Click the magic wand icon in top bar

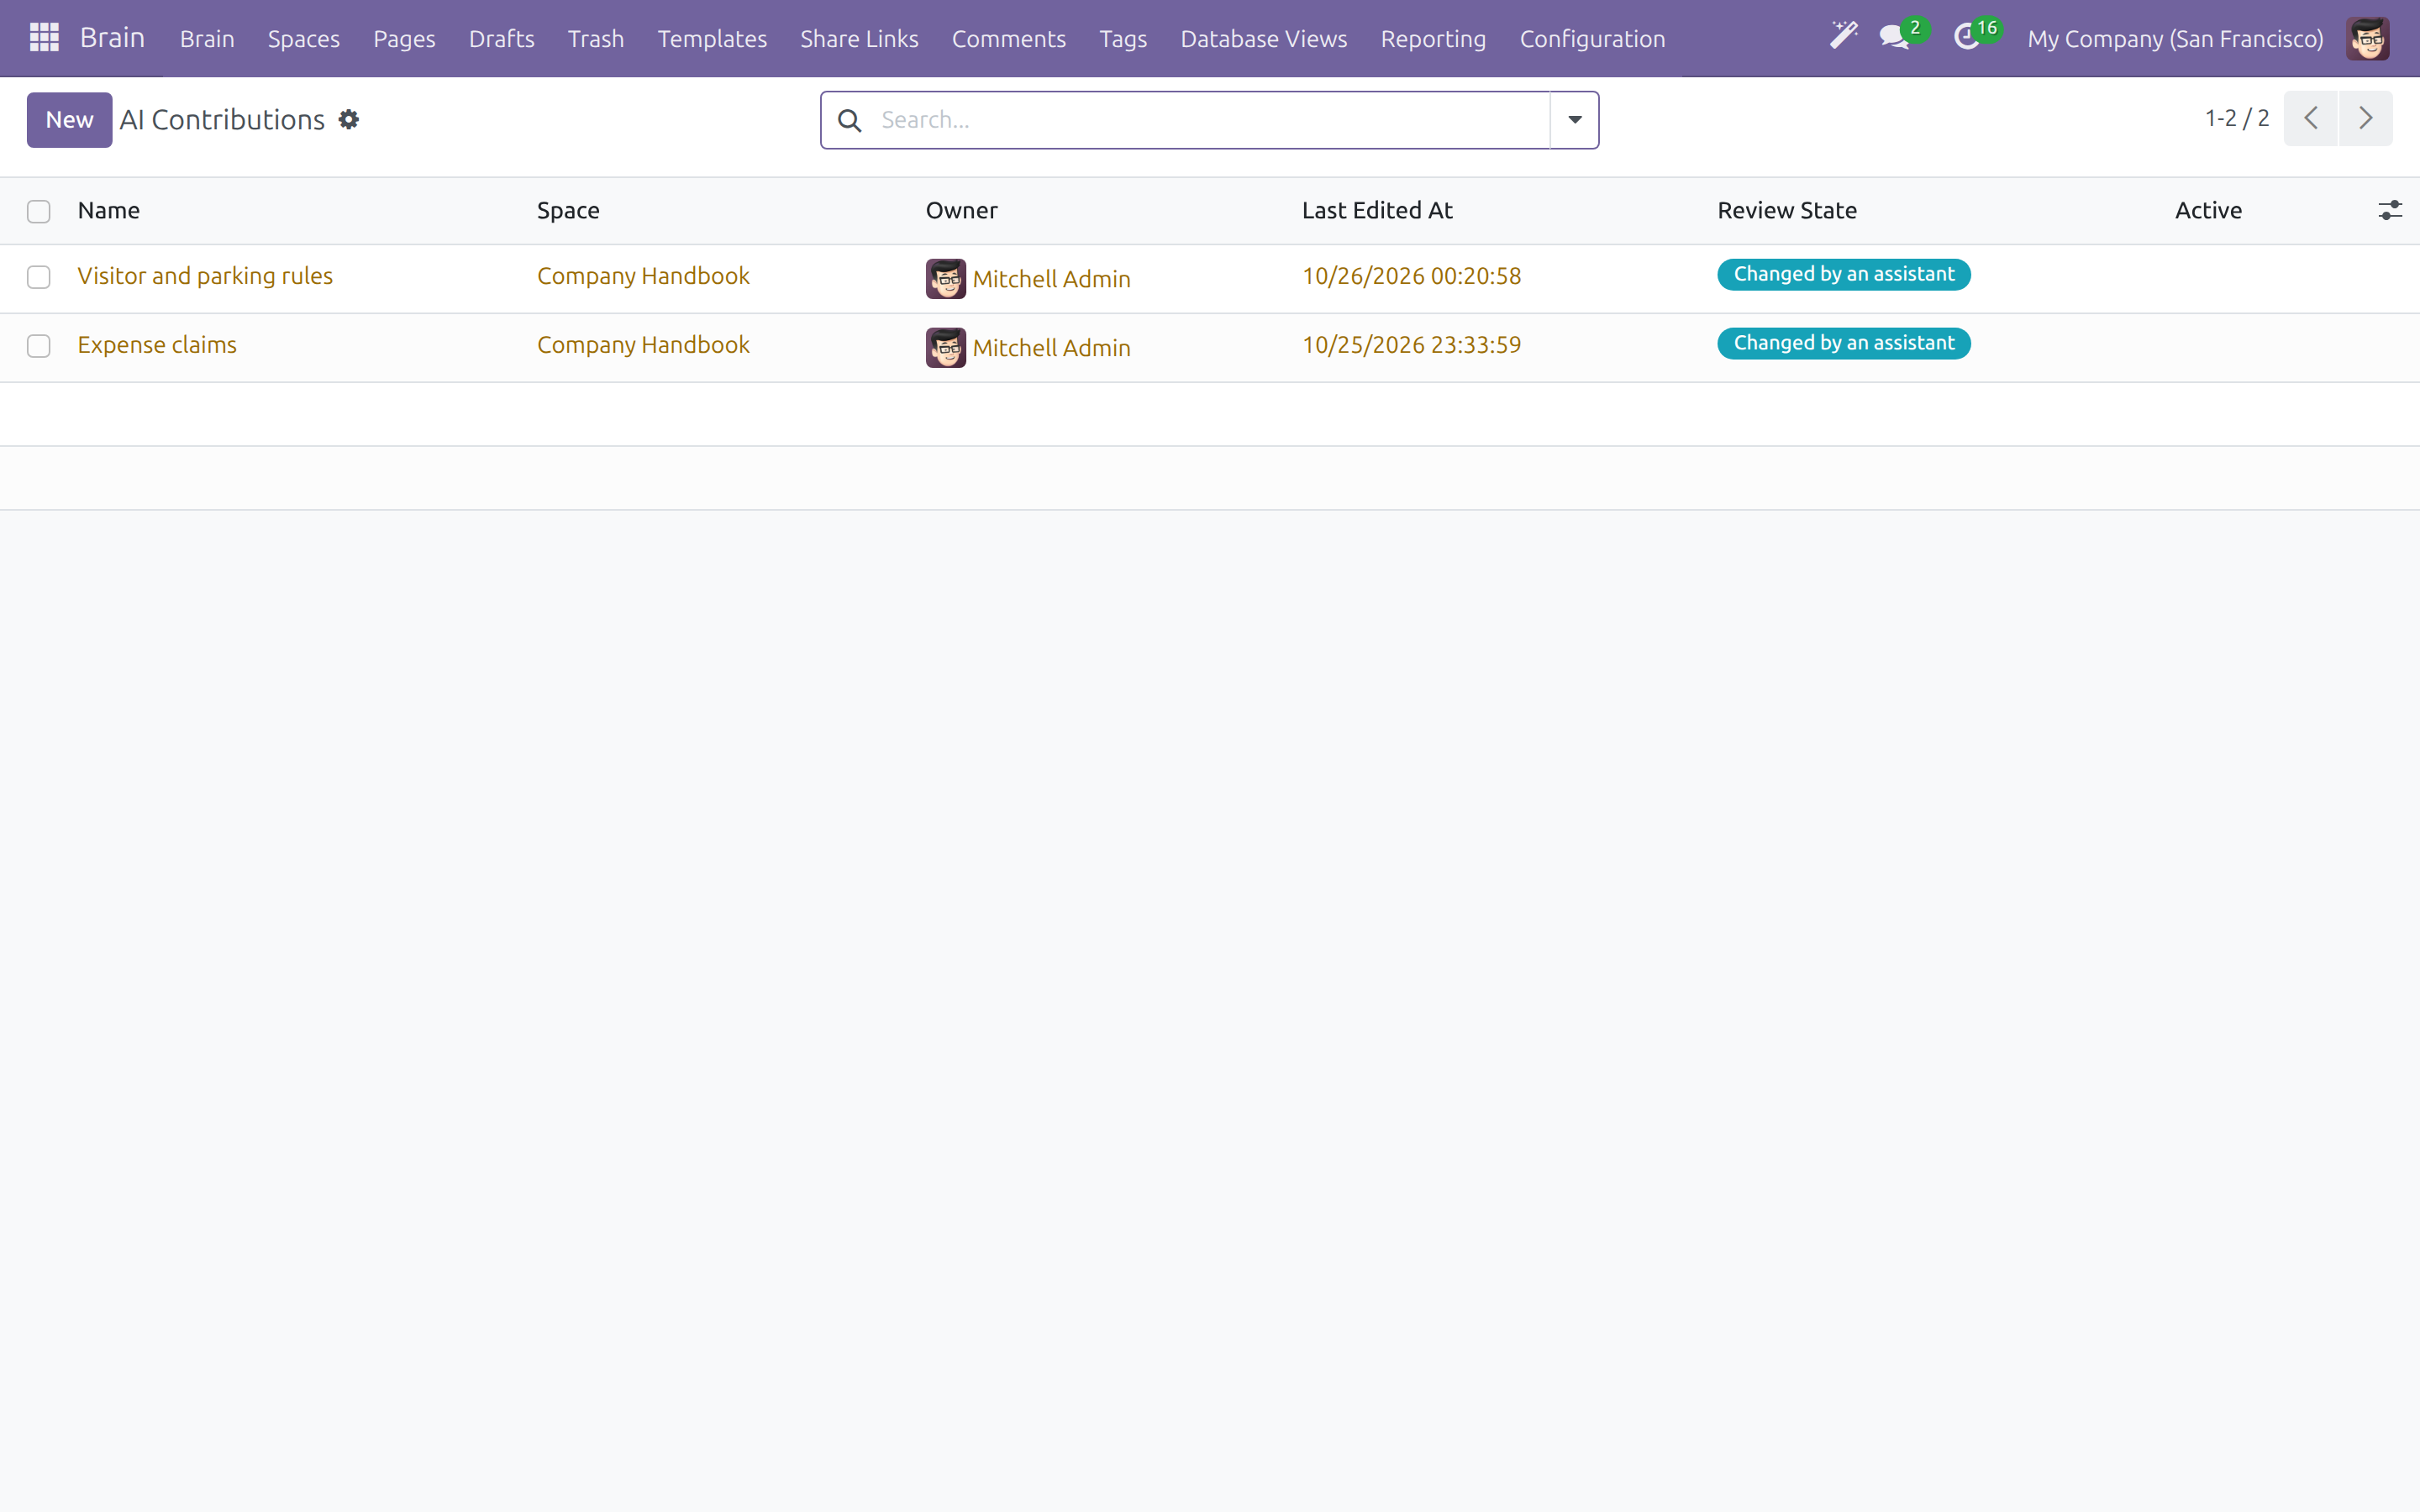(x=1843, y=37)
